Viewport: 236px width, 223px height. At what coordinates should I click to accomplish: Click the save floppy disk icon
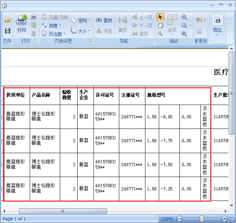coord(7,31)
